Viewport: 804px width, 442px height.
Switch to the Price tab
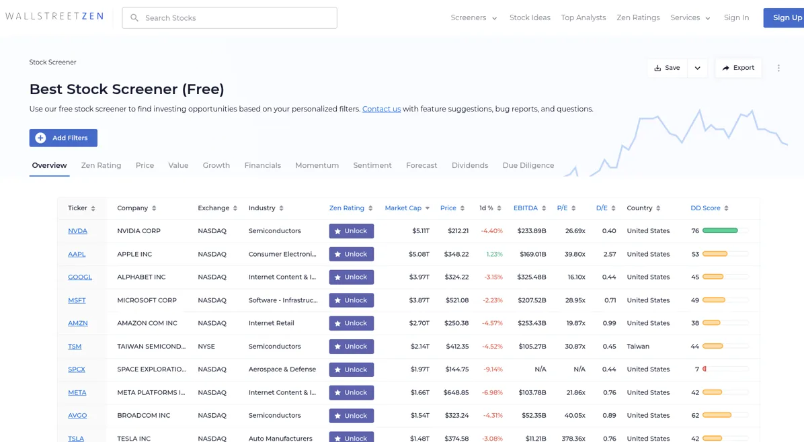pyautogui.click(x=145, y=165)
